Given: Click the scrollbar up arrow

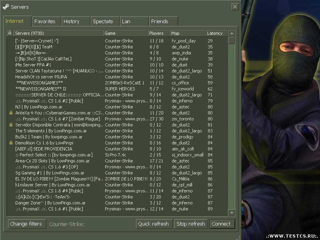Looking at the screenshot, I should pyautogui.click(x=232, y=33).
